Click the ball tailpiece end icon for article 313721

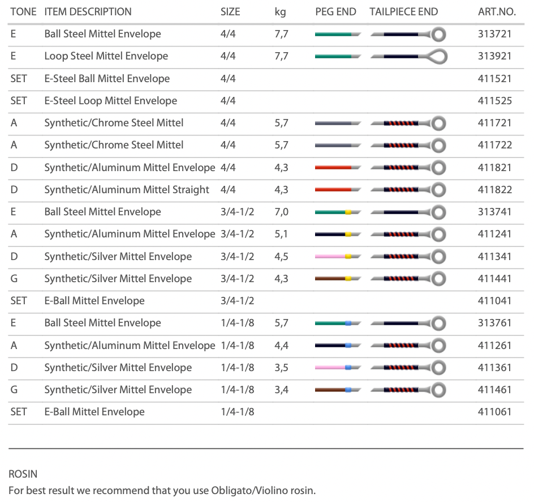coord(409,34)
